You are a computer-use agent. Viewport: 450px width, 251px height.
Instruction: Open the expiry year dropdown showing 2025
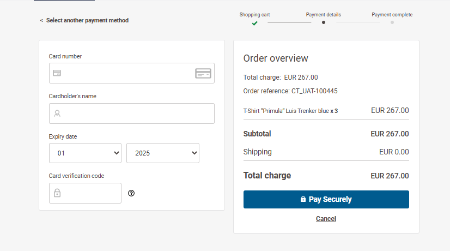point(163,153)
